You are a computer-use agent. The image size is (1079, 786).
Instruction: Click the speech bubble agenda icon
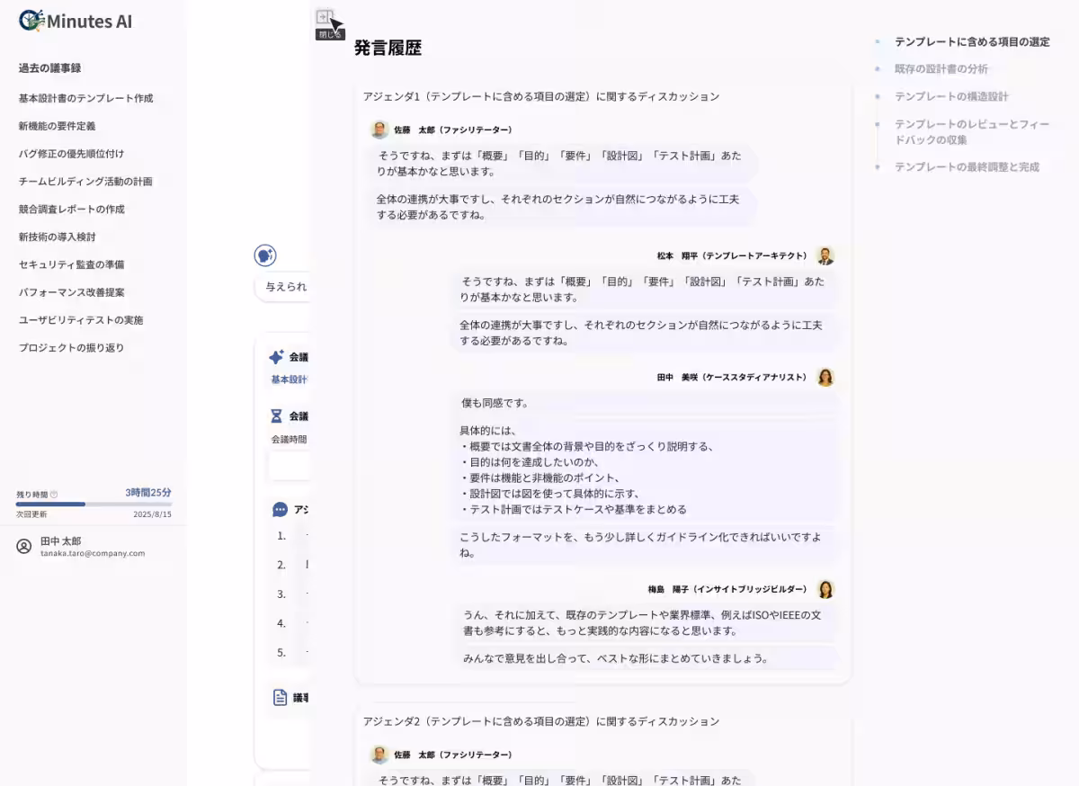click(280, 510)
